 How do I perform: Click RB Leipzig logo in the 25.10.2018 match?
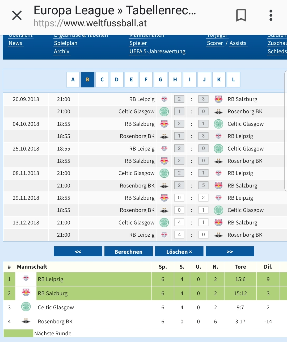click(164, 148)
